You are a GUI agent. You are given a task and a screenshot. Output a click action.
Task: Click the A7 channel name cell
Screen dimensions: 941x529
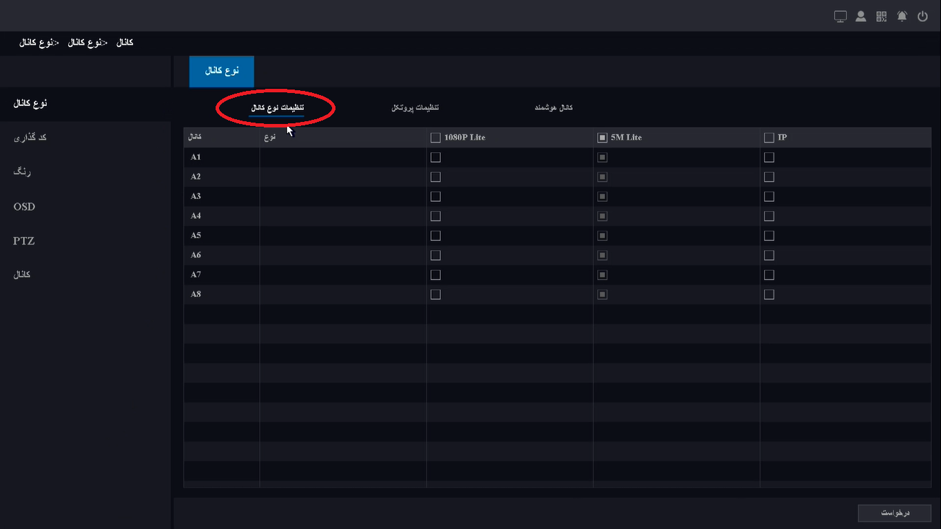coord(221,275)
